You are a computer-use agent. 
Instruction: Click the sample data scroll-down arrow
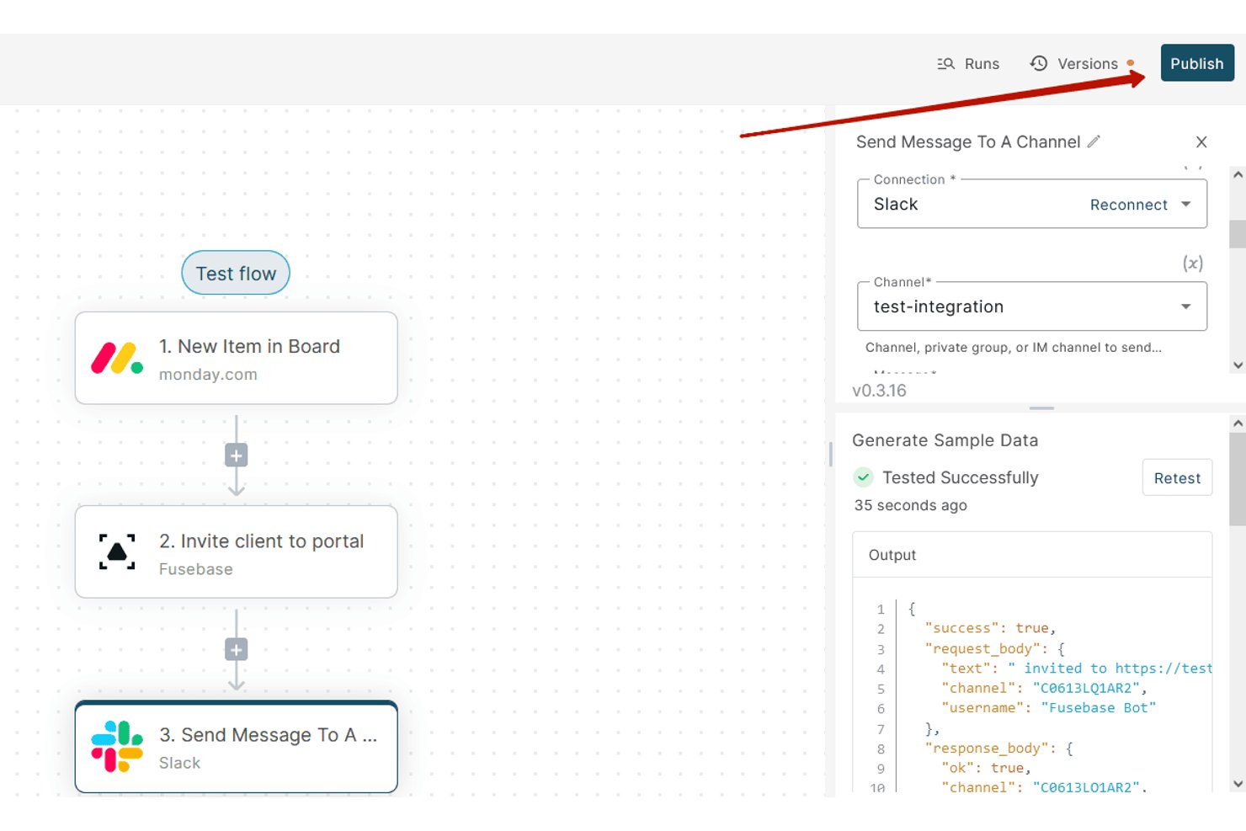(1238, 784)
